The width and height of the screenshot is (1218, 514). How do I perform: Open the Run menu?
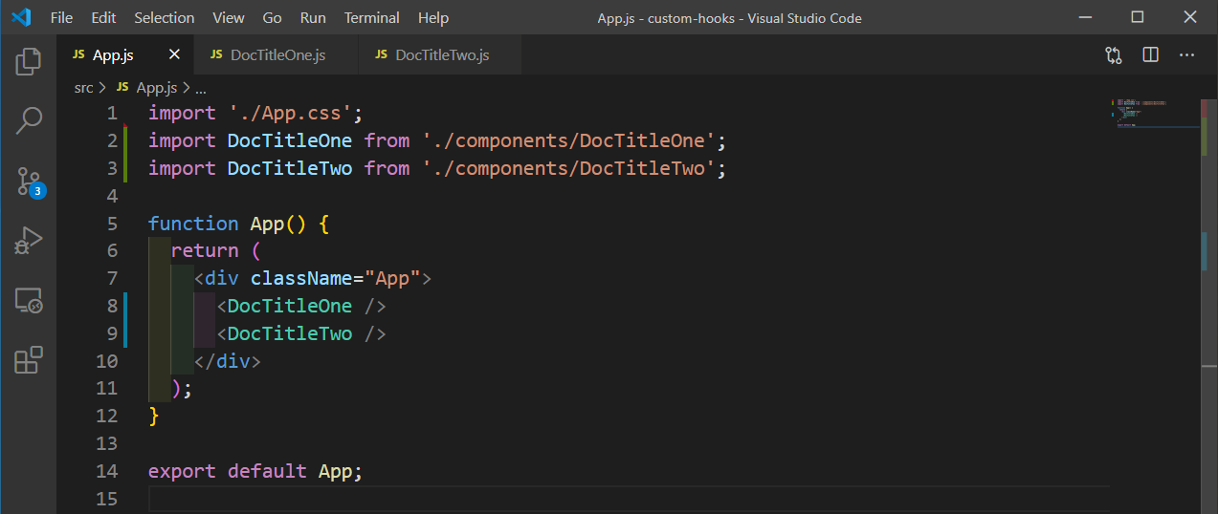(313, 17)
